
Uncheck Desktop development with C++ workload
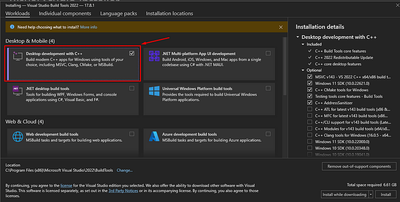[x=131, y=53]
